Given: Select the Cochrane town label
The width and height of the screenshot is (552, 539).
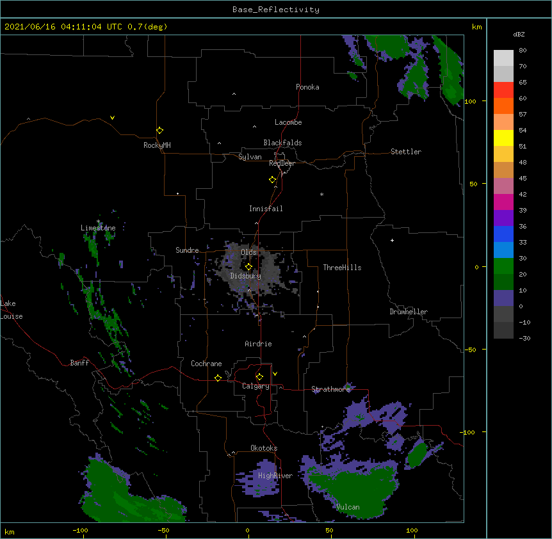Looking at the screenshot, I should click(206, 364).
